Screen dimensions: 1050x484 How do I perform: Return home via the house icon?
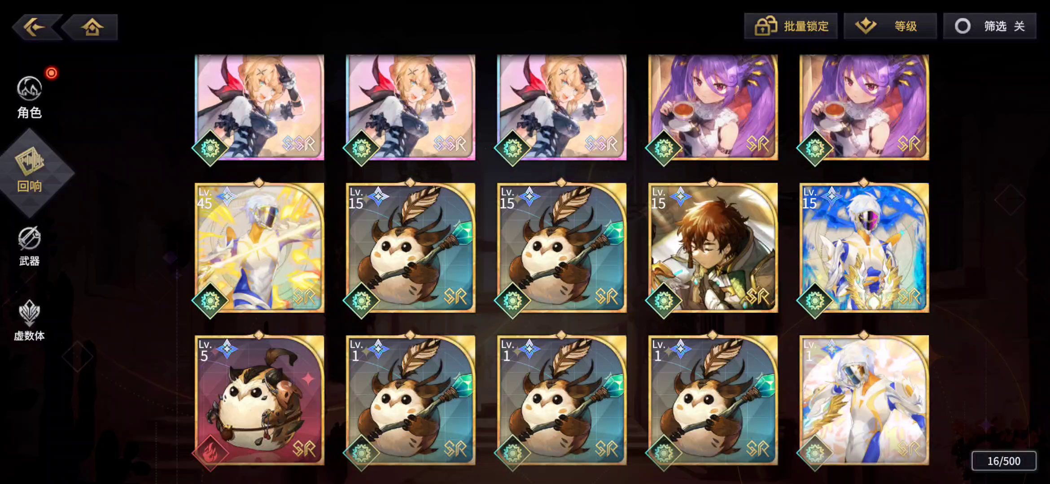[x=92, y=27]
